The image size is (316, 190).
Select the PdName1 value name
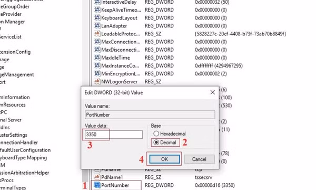point(112,177)
